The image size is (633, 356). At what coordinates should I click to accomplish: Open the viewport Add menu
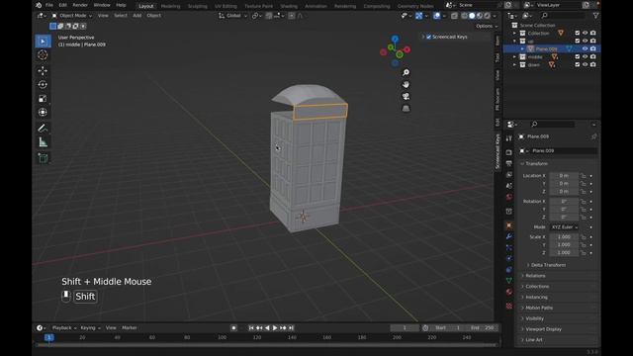tap(137, 16)
